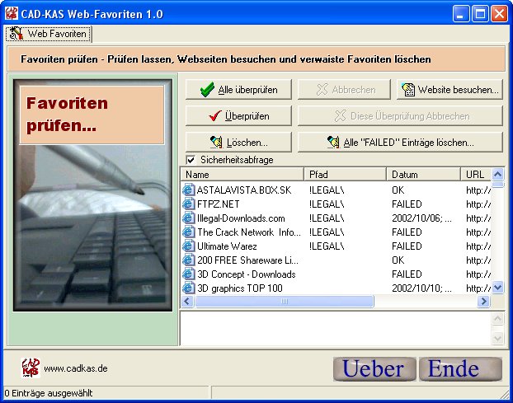Click the internet shortcut icon beside ASTALAVISTA.BOX.SK
The width and height of the screenshot is (513, 403).
click(189, 190)
